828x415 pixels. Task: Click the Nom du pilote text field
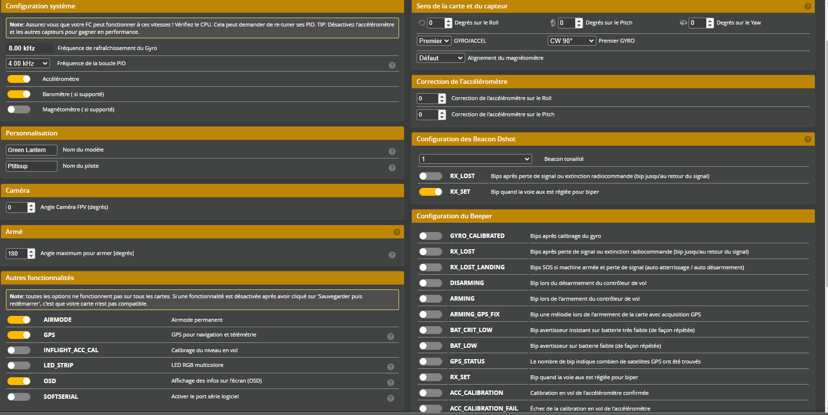click(31, 166)
